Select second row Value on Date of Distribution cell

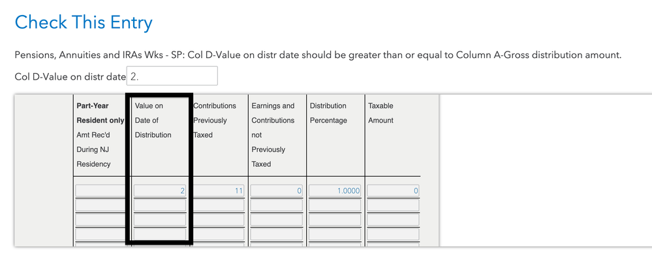pos(160,206)
